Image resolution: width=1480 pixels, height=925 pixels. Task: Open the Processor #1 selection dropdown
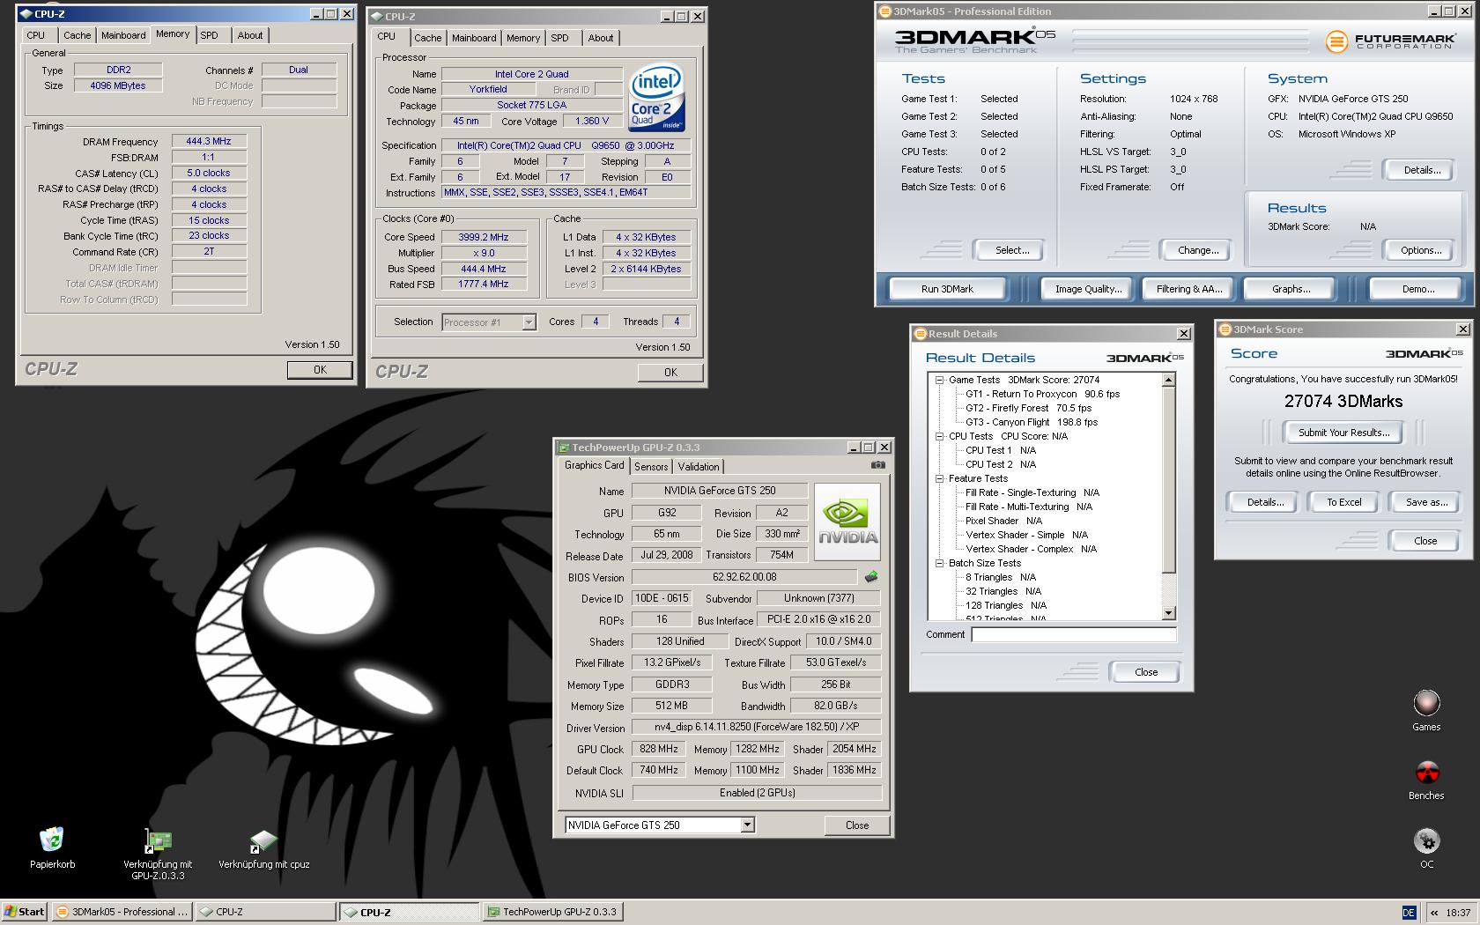(x=529, y=322)
